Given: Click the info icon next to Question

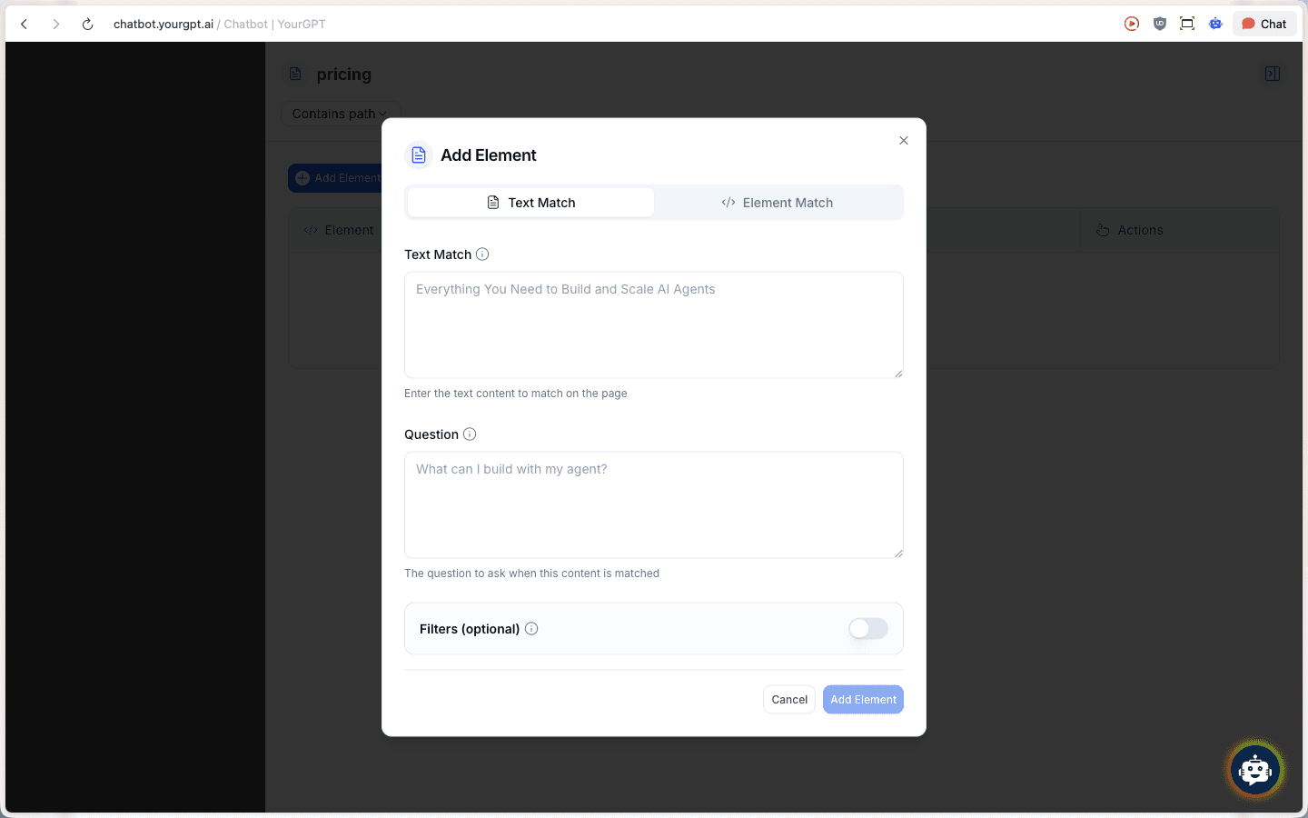Looking at the screenshot, I should click(x=470, y=434).
